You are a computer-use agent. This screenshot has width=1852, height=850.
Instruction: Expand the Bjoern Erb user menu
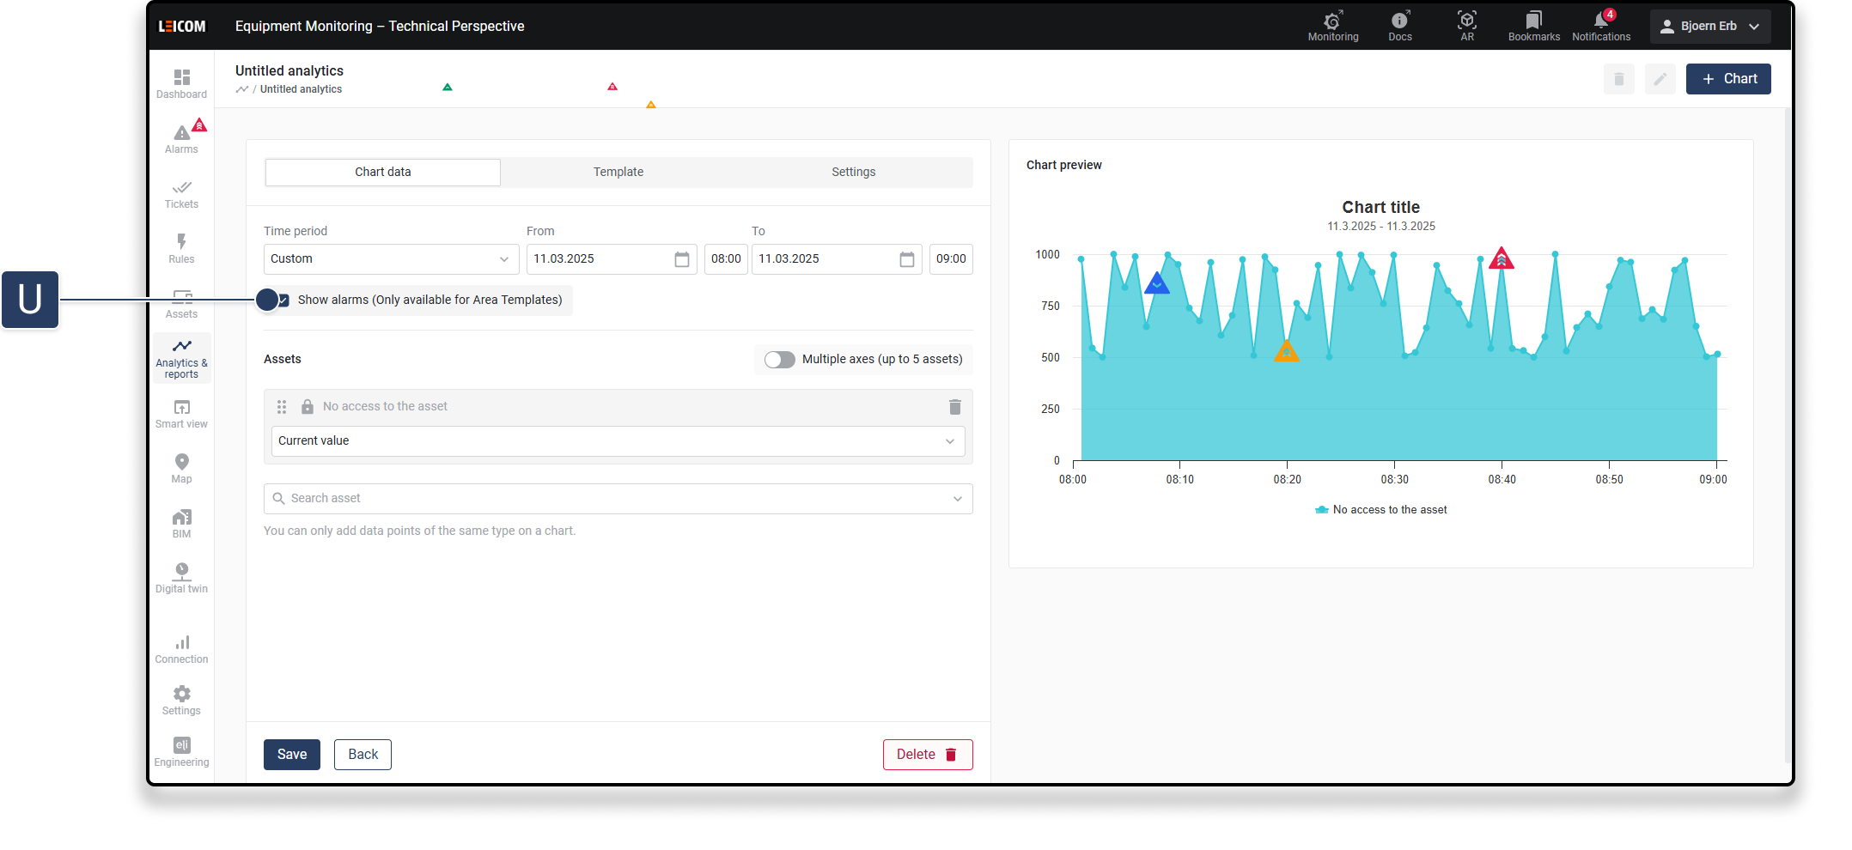tap(1709, 27)
